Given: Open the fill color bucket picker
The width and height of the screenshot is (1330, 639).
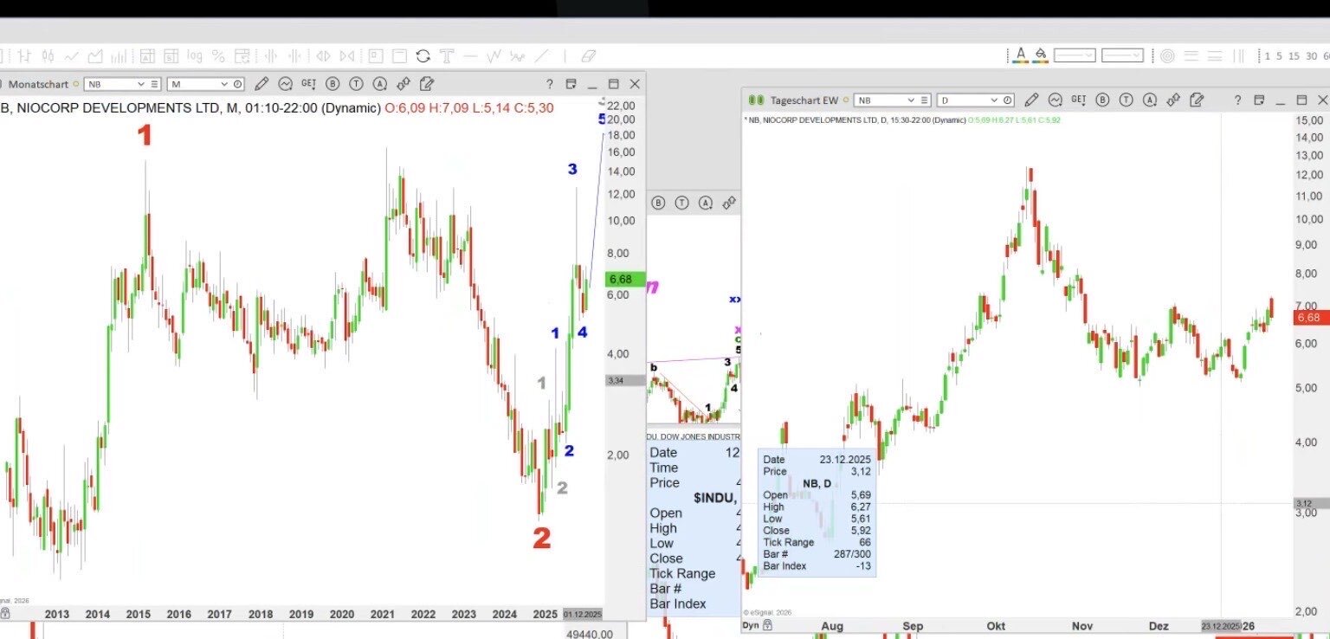Looking at the screenshot, I should click(x=1042, y=55).
